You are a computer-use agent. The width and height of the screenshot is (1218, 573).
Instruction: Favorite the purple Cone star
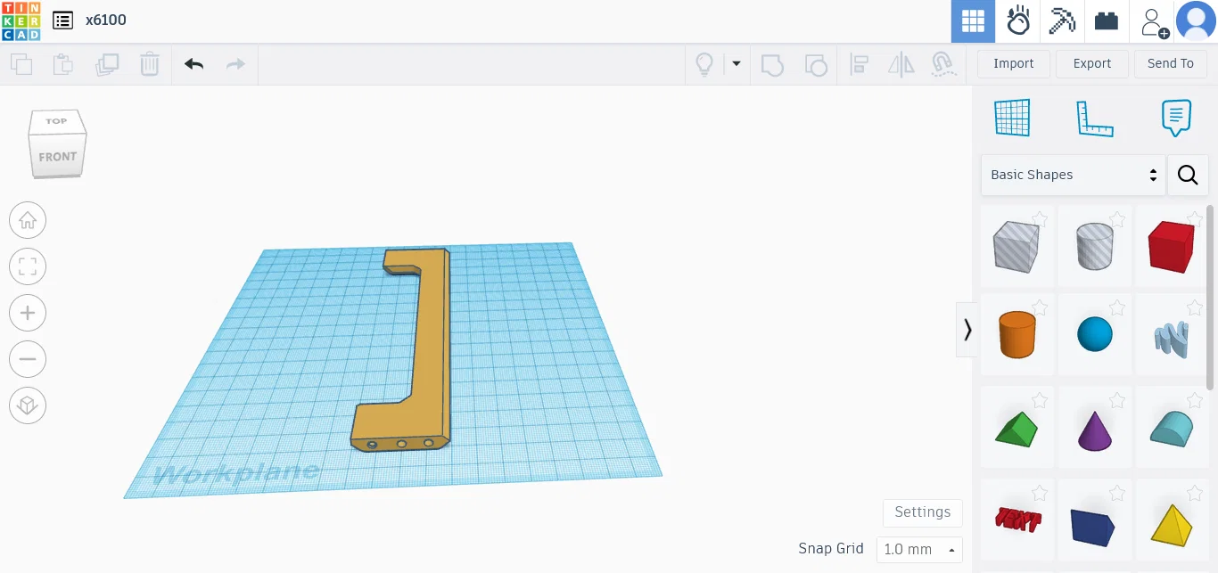click(1117, 400)
